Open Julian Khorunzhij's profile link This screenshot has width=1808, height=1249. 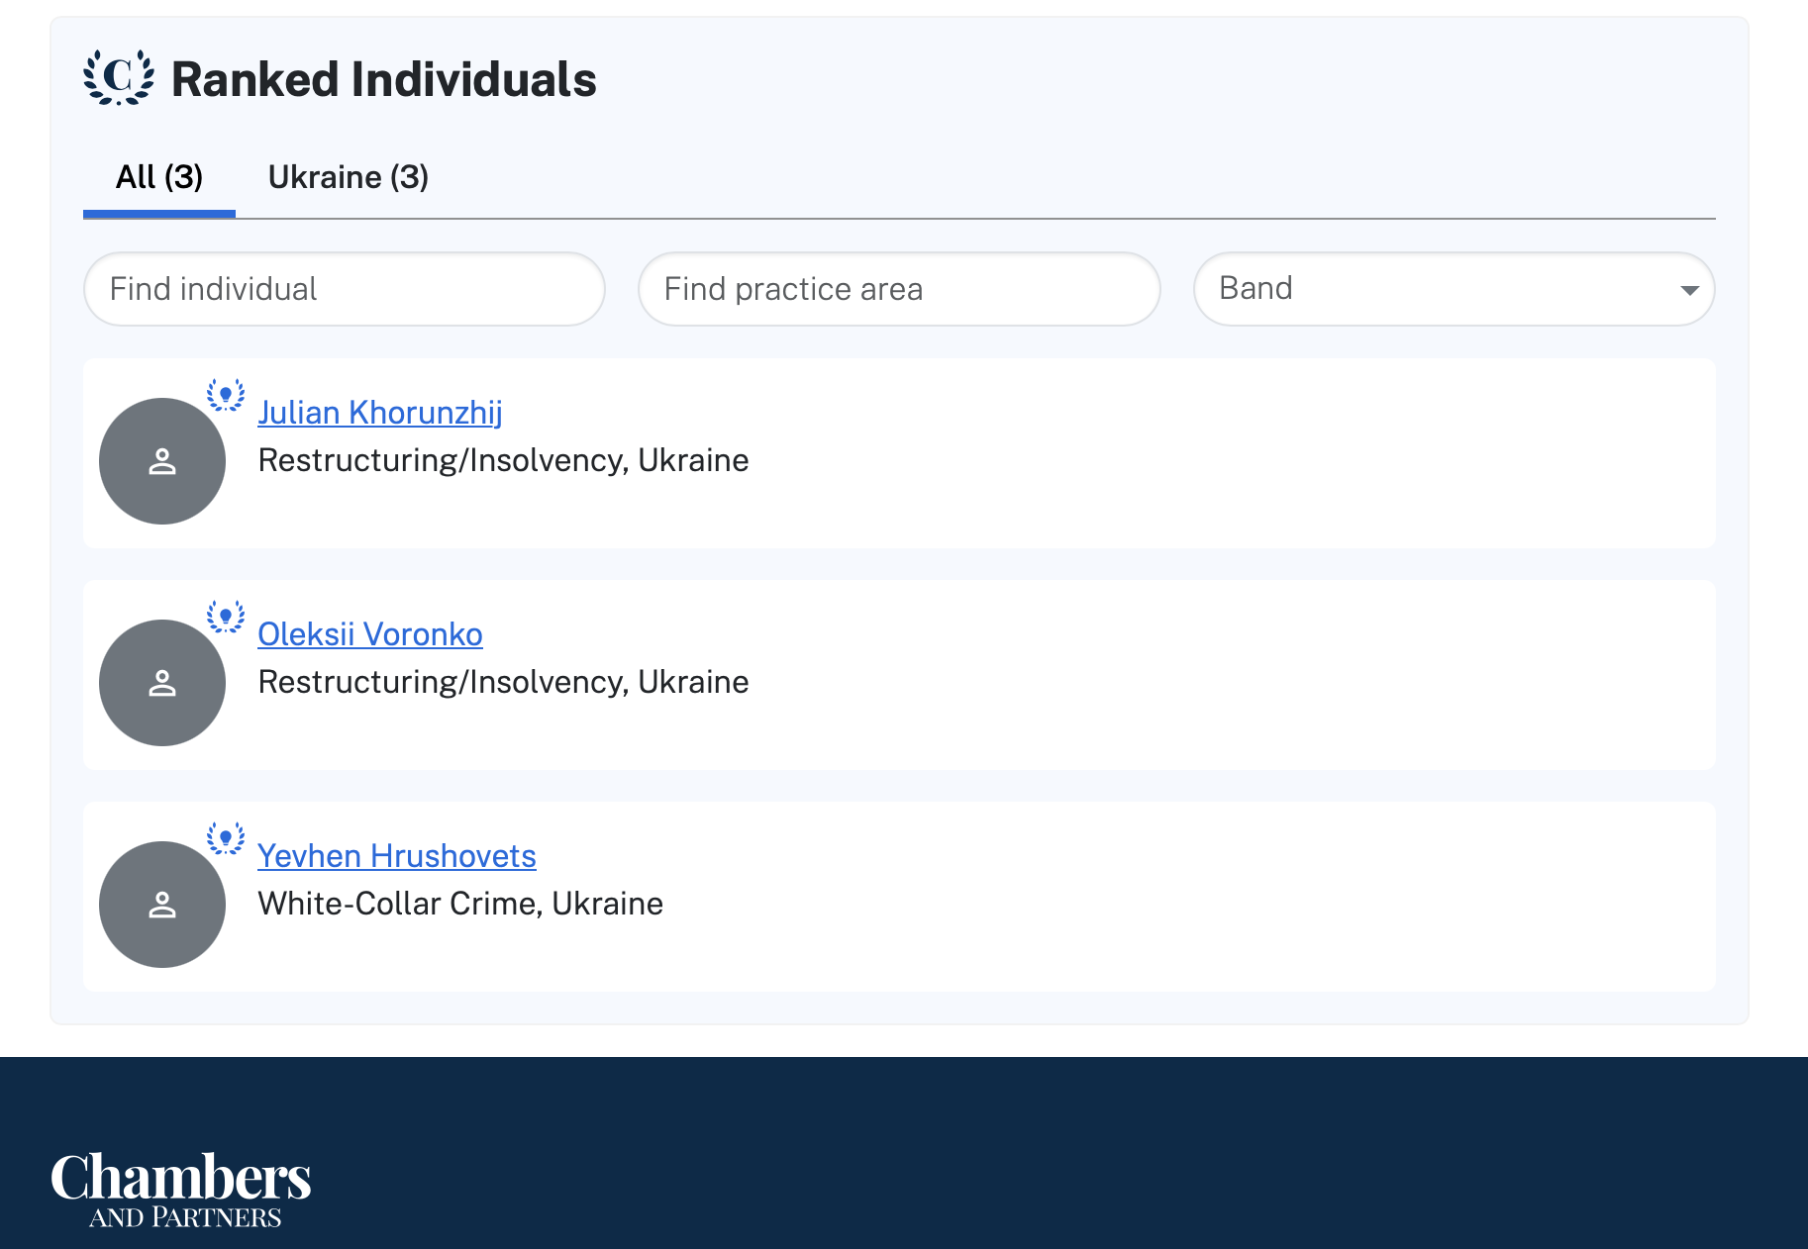click(x=379, y=413)
